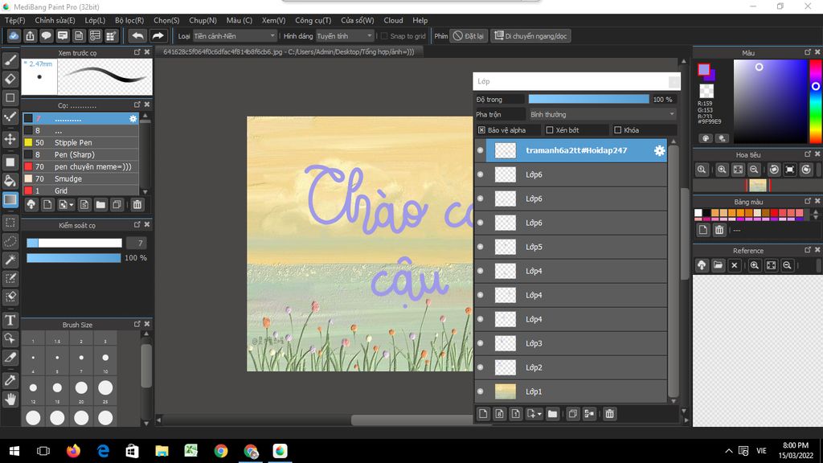Image resolution: width=823 pixels, height=463 pixels.
Task: Select the Magic Wand tool
Action: [10, 260]
